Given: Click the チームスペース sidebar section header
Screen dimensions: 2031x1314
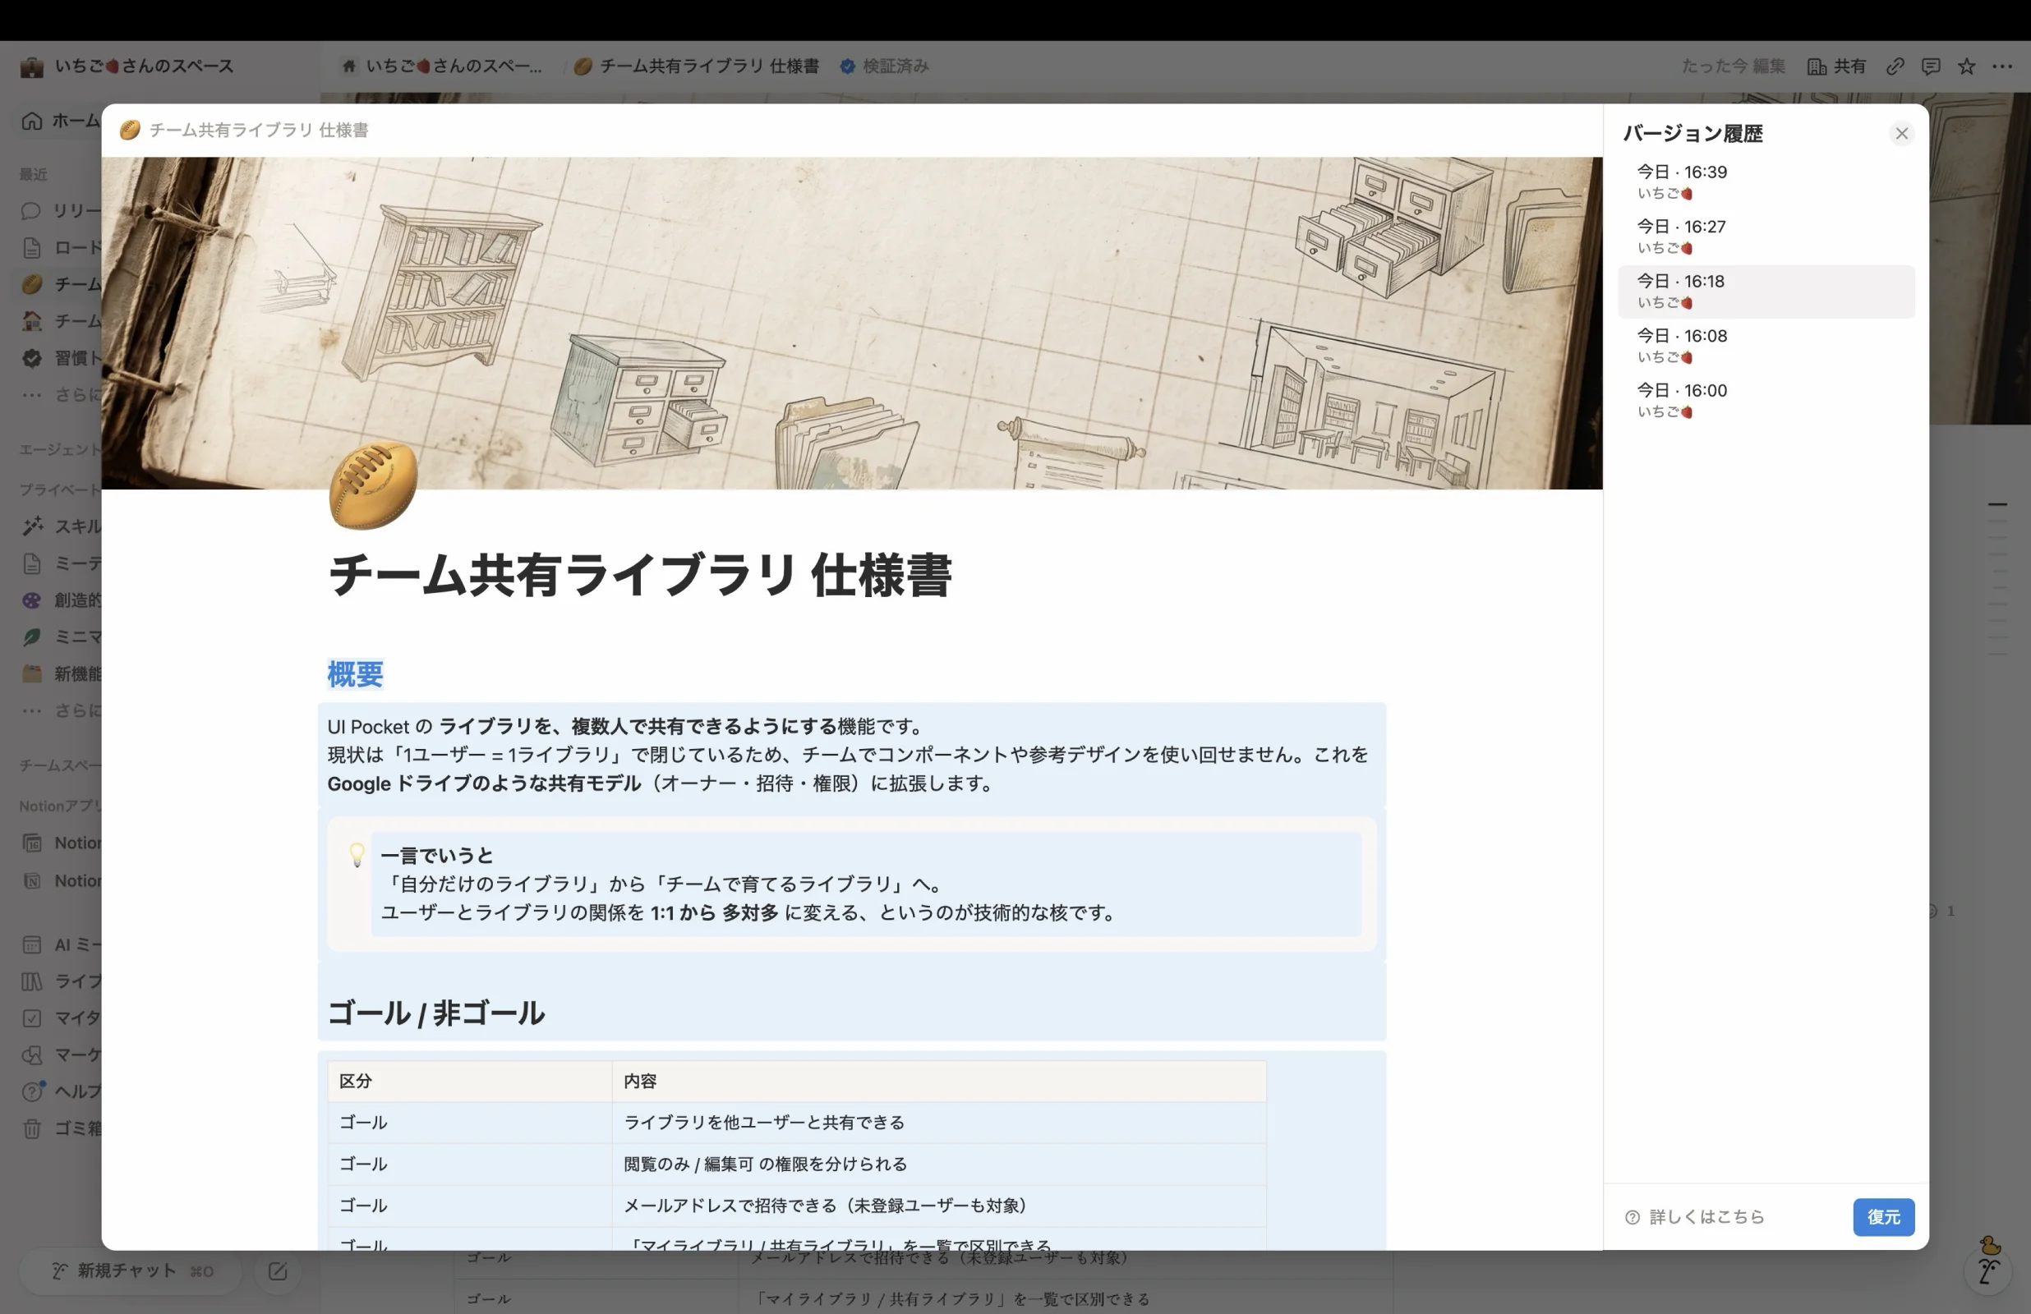Looking at the screenshot, I should (60, 765).
